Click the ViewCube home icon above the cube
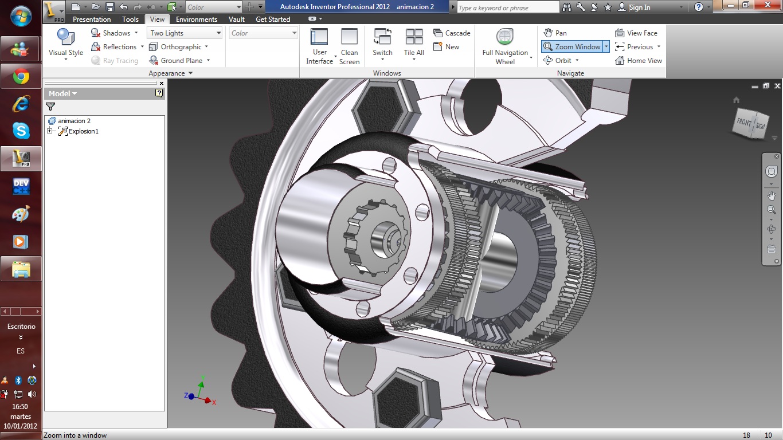783x440 pixels. (735, 100)
